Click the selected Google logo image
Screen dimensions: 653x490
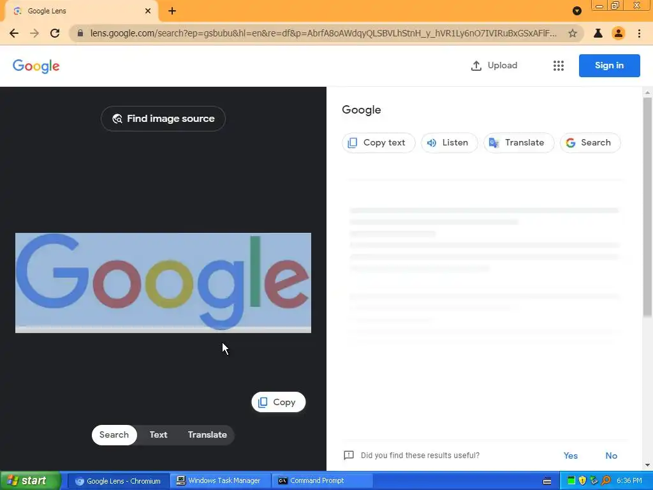pyautogui.click(x=163, y=283)
